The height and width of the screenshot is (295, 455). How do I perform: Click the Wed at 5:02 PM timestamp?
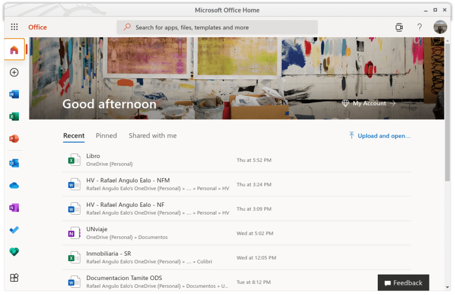pos(255,233)
